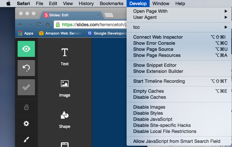Toggle Disable Images
This screenshot has width=232, height=147.
point(179,107)
